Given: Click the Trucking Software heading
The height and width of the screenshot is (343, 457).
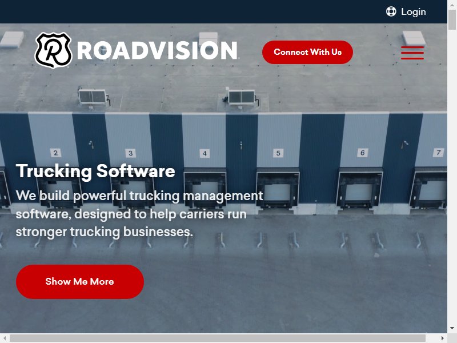Looking at the screenshot, I should point(95,171).
